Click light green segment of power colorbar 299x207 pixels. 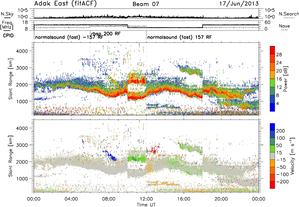(272, 83)
